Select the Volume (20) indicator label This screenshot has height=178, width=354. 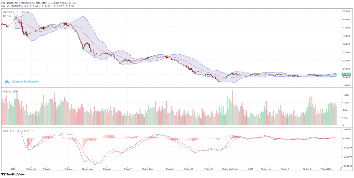click(10, 92)
